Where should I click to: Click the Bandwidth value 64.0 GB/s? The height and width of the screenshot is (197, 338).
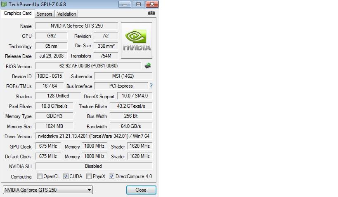[131, 126]
